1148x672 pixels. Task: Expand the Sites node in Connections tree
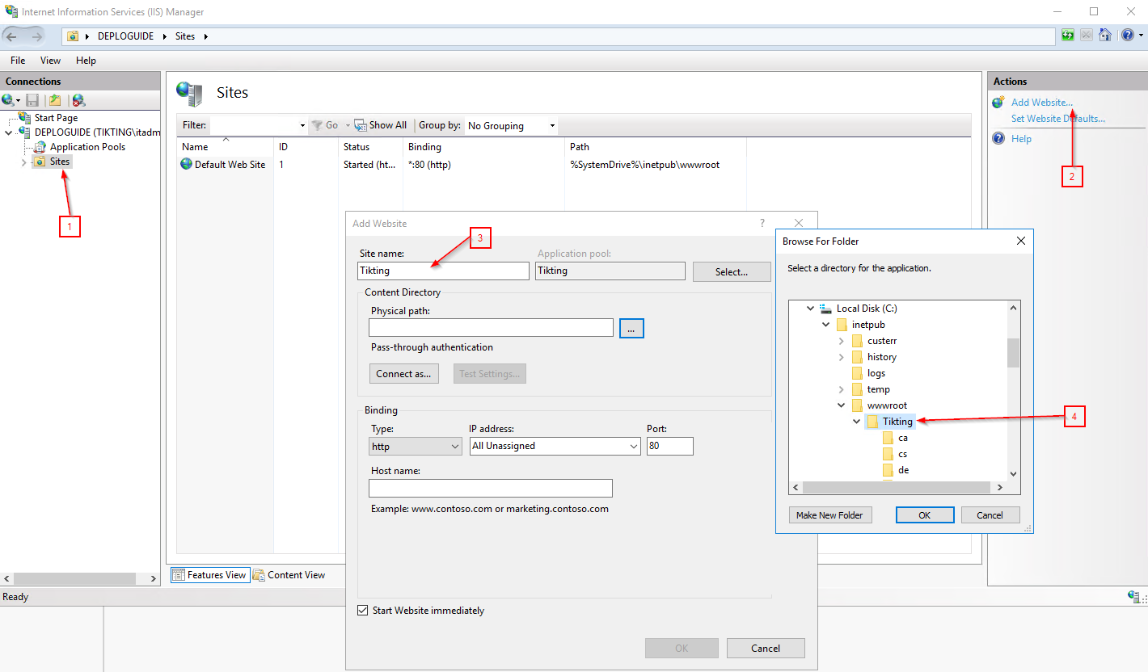(23, 162)
